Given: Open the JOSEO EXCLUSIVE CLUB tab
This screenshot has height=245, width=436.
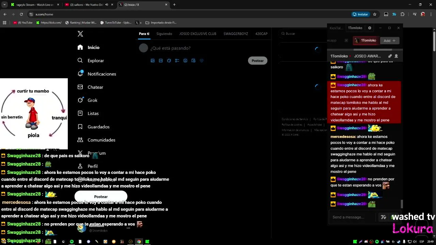Looking at the screenshot, I should pos(198,34).
